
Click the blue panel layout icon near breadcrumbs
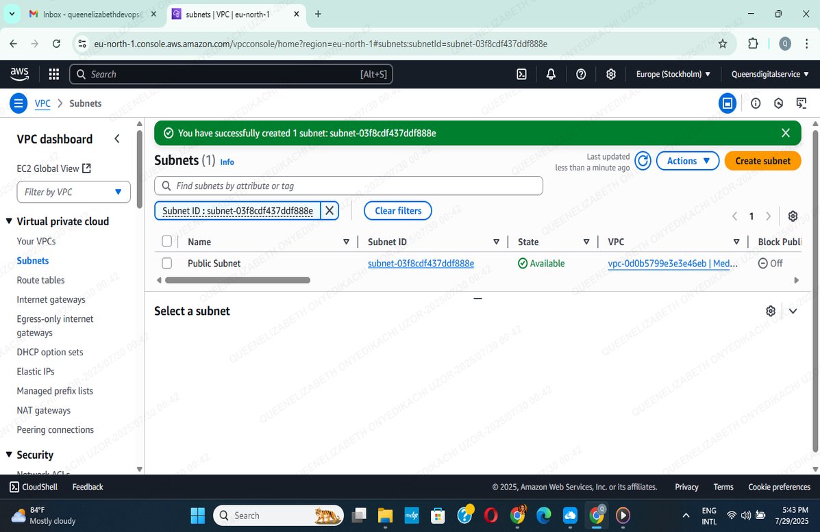click(x=727, y=103)
